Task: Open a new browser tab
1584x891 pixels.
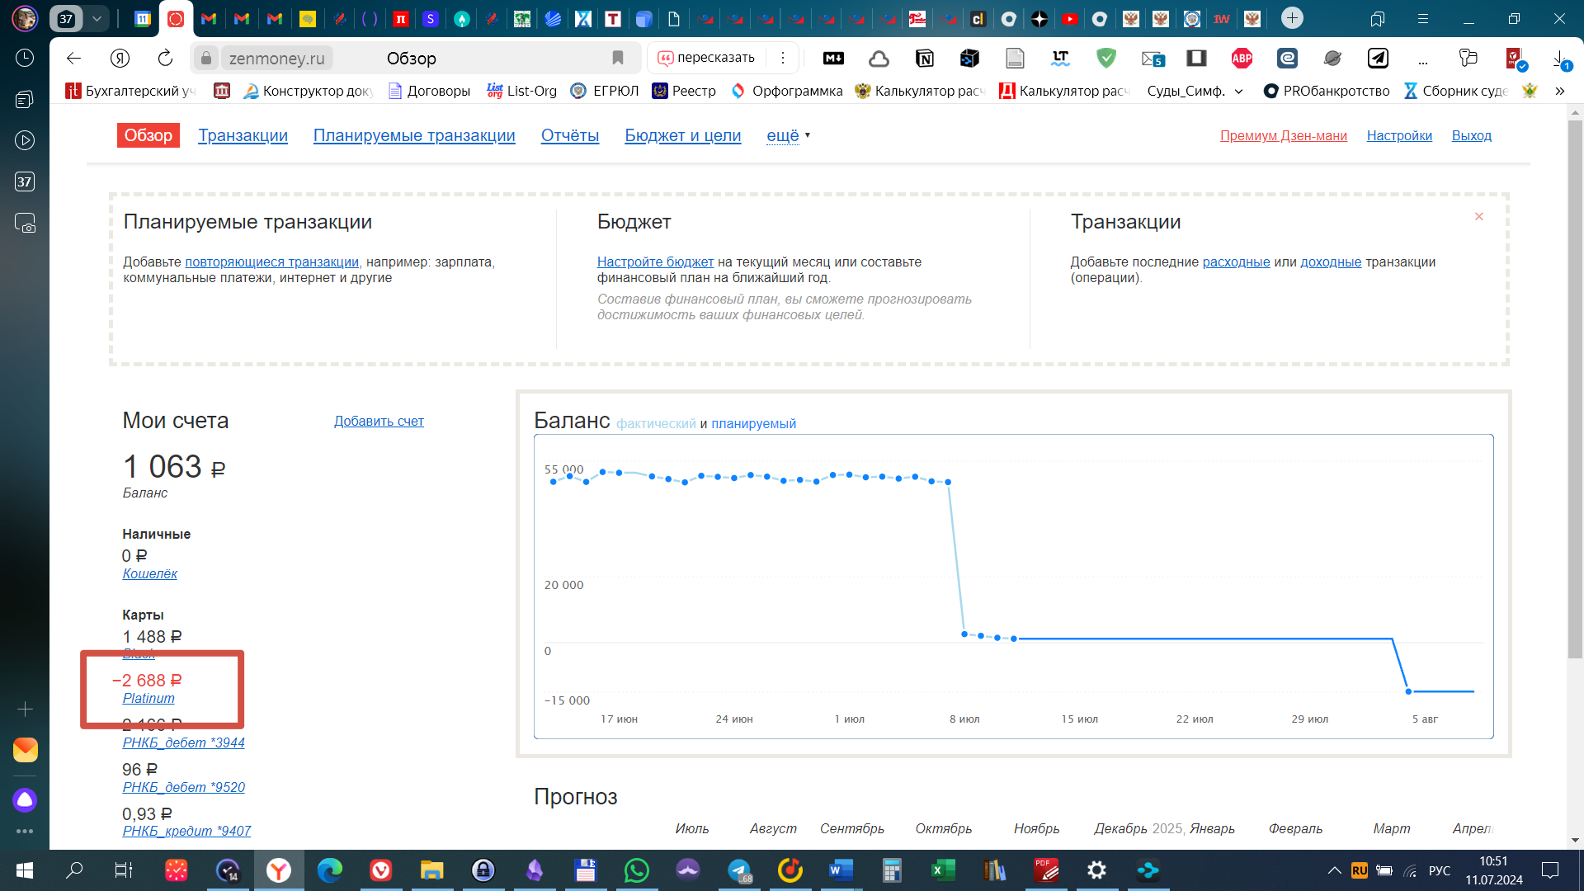Action: [1292, 18]
